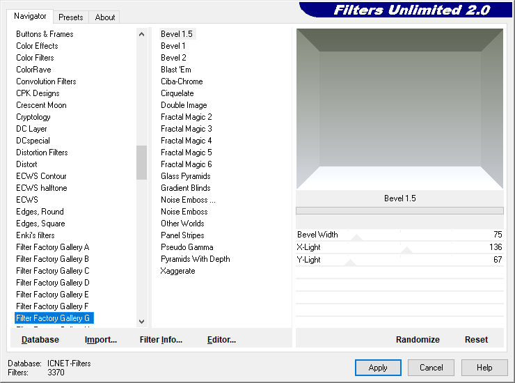Viewport: 515px width, 383px height.
Task: Cancel the filter dialog
Action: click(431, 368)
